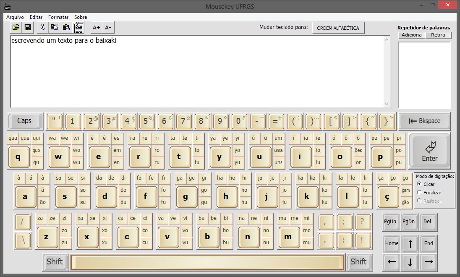Viewport: 460px width, 277px height.
Task: Open a file using the folder icon
Action: click(16, 27)
